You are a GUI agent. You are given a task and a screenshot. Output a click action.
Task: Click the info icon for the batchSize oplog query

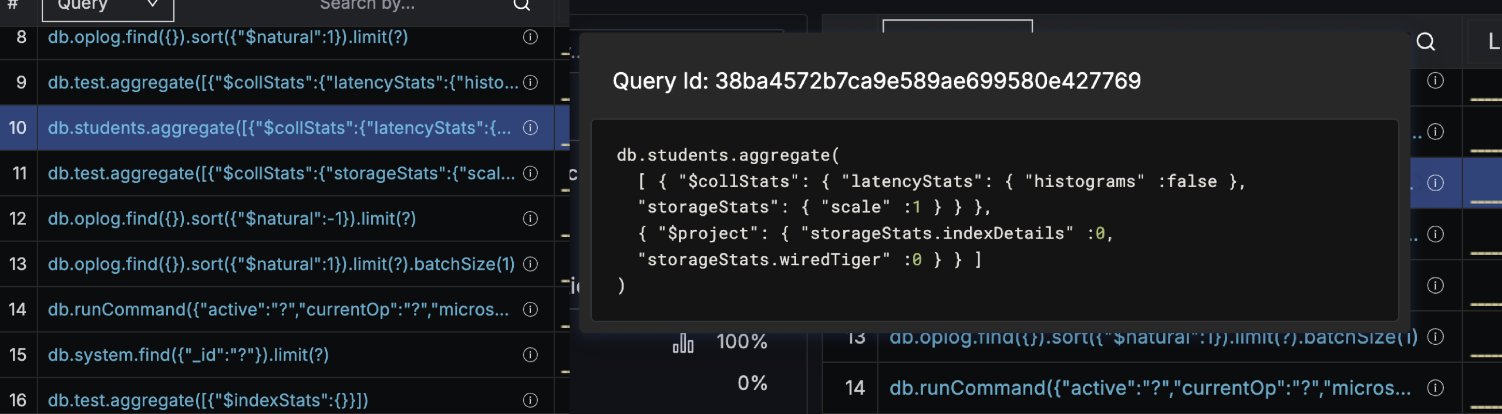pyautogui.click(x=530, y=264)
